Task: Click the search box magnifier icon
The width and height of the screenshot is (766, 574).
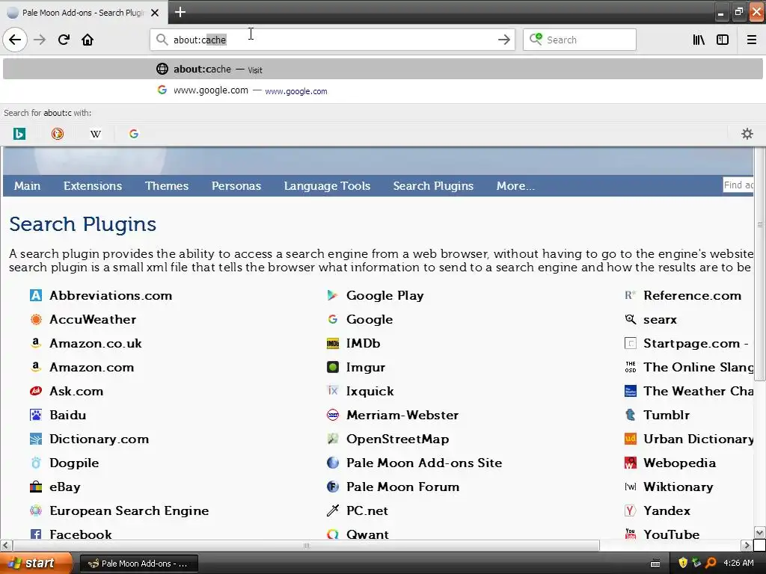Action: pyautogui.click(x=536, y=39)
